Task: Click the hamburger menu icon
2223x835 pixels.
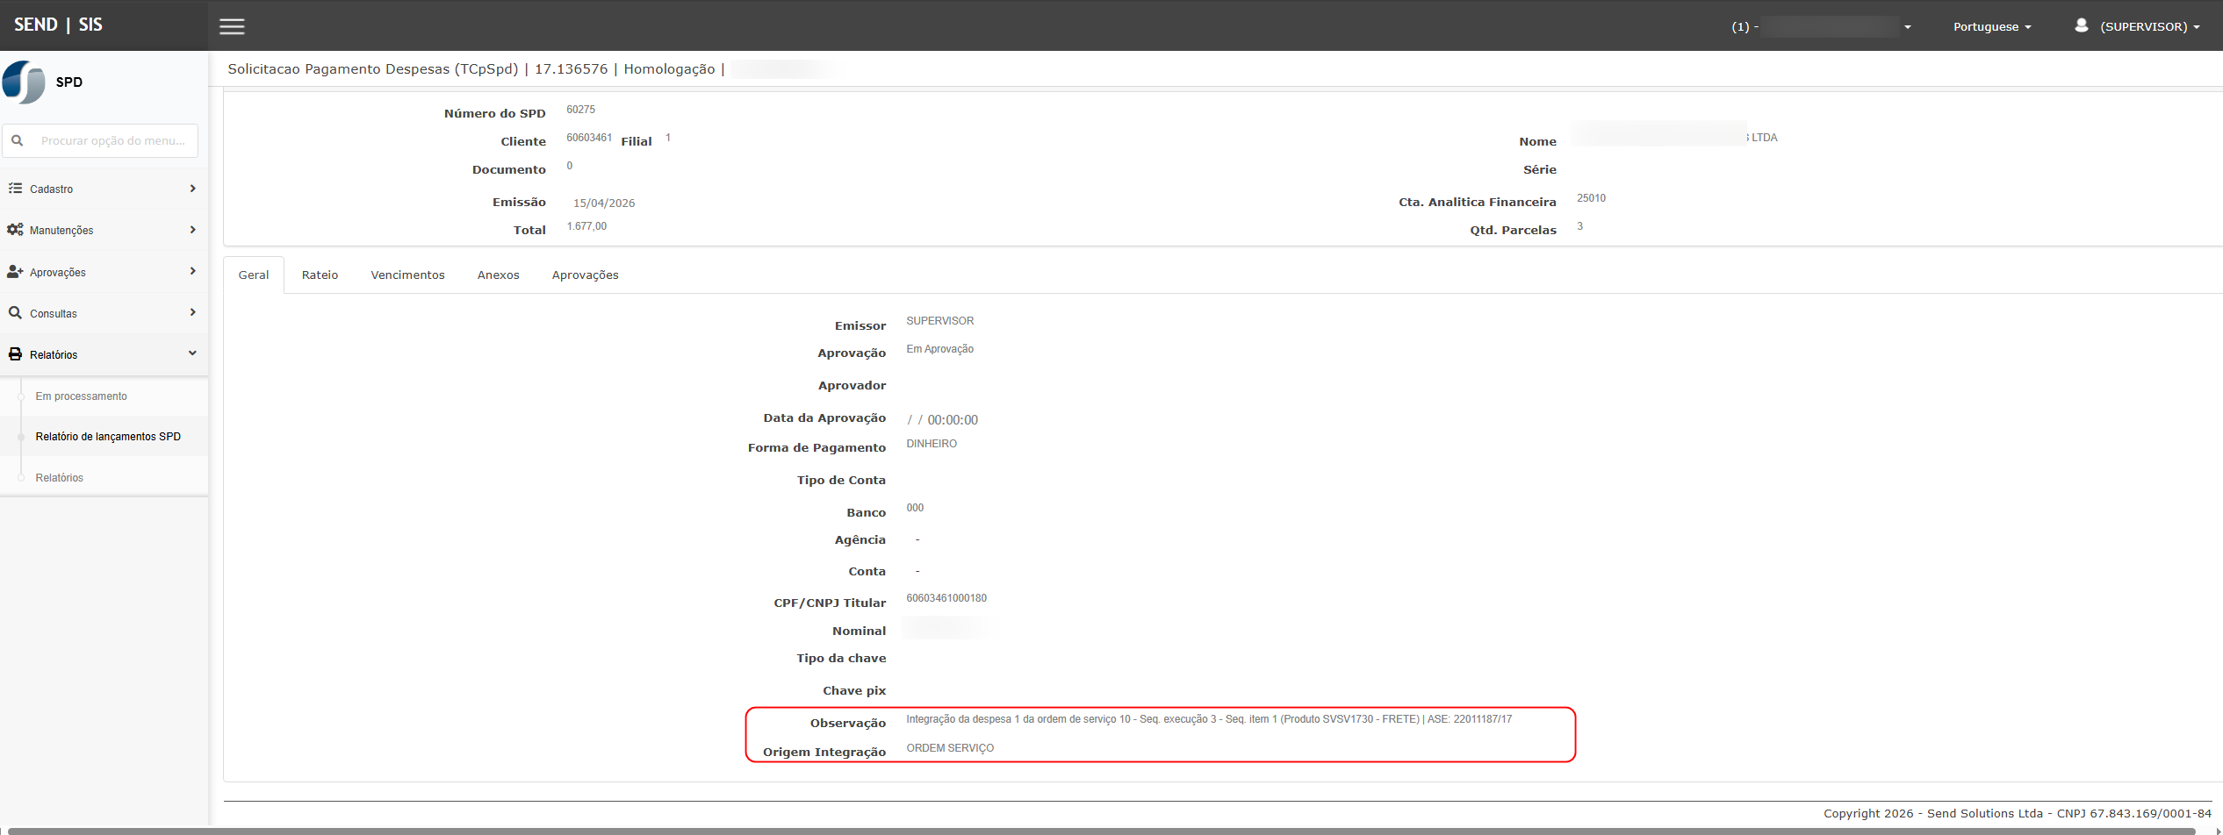Action: click(x=232, y=26)
